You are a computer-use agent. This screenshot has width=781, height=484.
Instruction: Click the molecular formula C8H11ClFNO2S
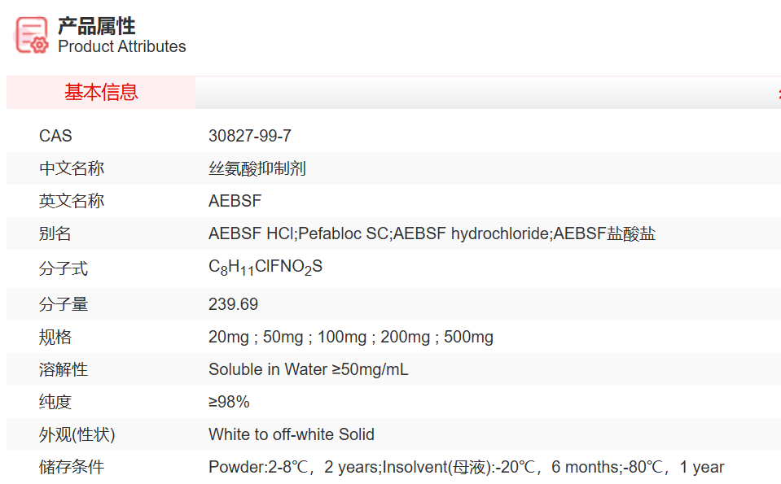click(x=265, y=268)
